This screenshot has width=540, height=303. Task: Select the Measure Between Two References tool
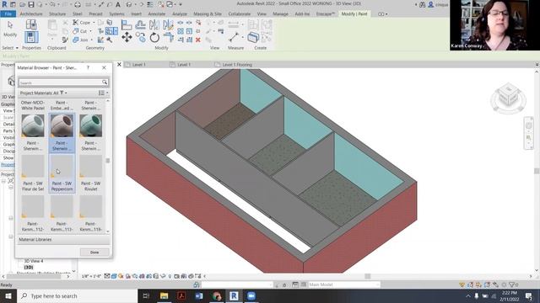click(234, 37)
